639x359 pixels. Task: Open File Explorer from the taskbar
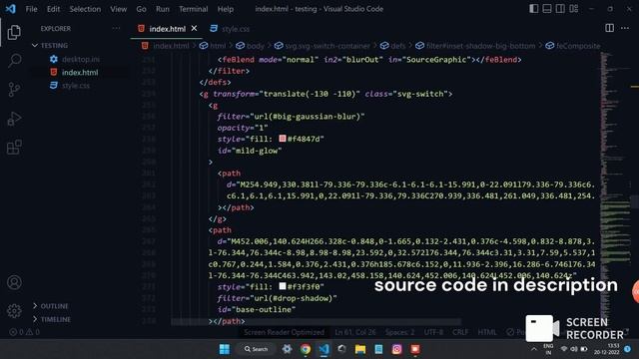coord(360,349)
